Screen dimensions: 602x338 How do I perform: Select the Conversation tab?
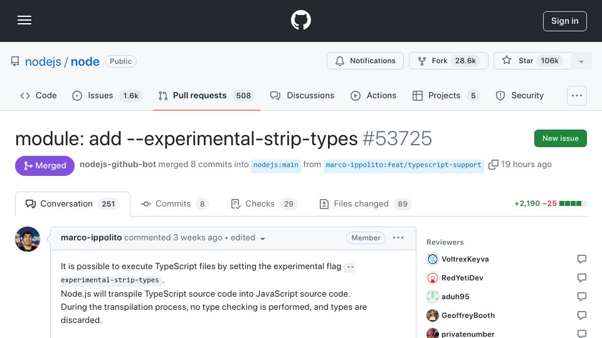[x=73, y=204]
